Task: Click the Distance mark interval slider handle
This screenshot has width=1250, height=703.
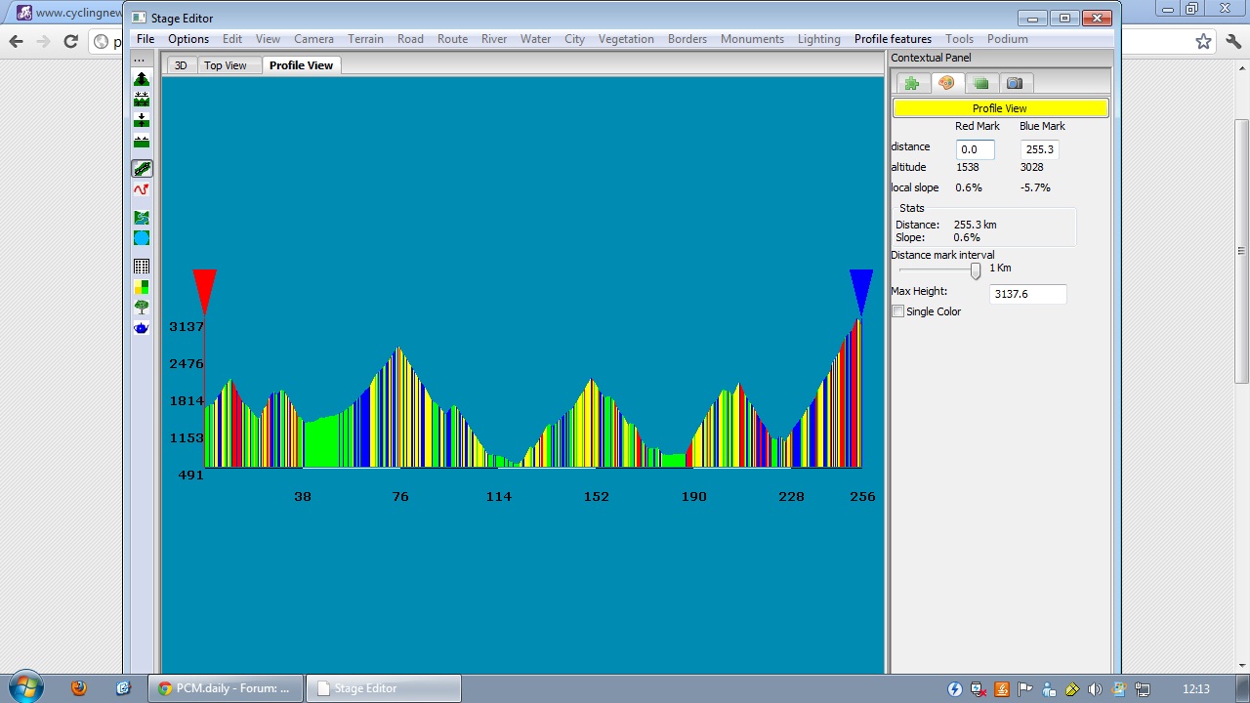Action: 975,270
